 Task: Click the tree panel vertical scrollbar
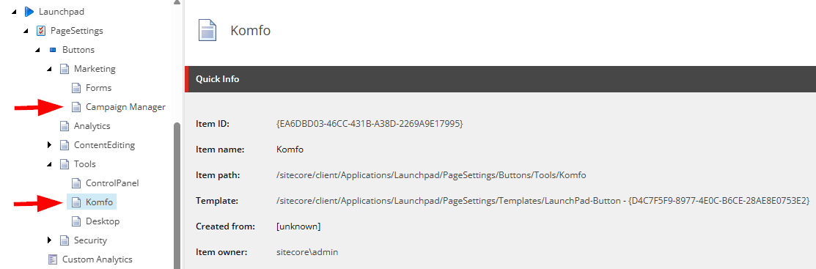[177, 195]
